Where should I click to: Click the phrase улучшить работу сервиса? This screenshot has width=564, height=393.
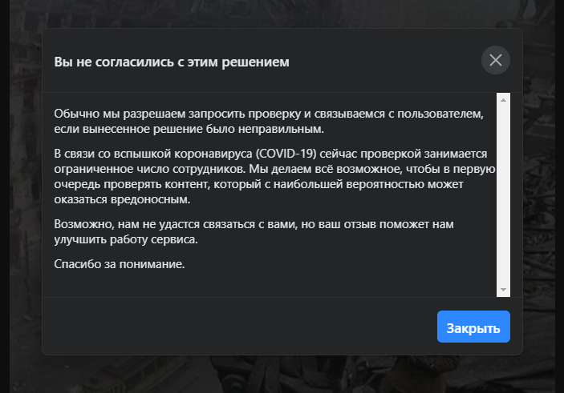[124, 239]
